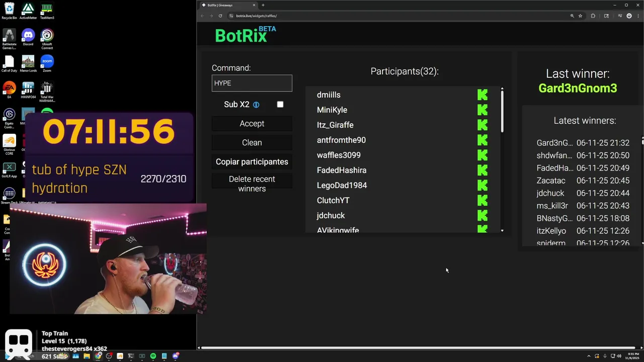The height and width of the screenshot is (362, 644).
Task: Click the Accept button
Action: pos(252,124)
